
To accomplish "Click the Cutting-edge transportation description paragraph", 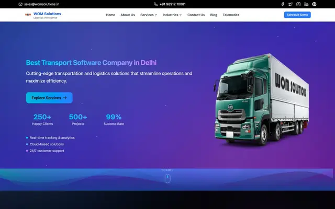I will 109,77.
